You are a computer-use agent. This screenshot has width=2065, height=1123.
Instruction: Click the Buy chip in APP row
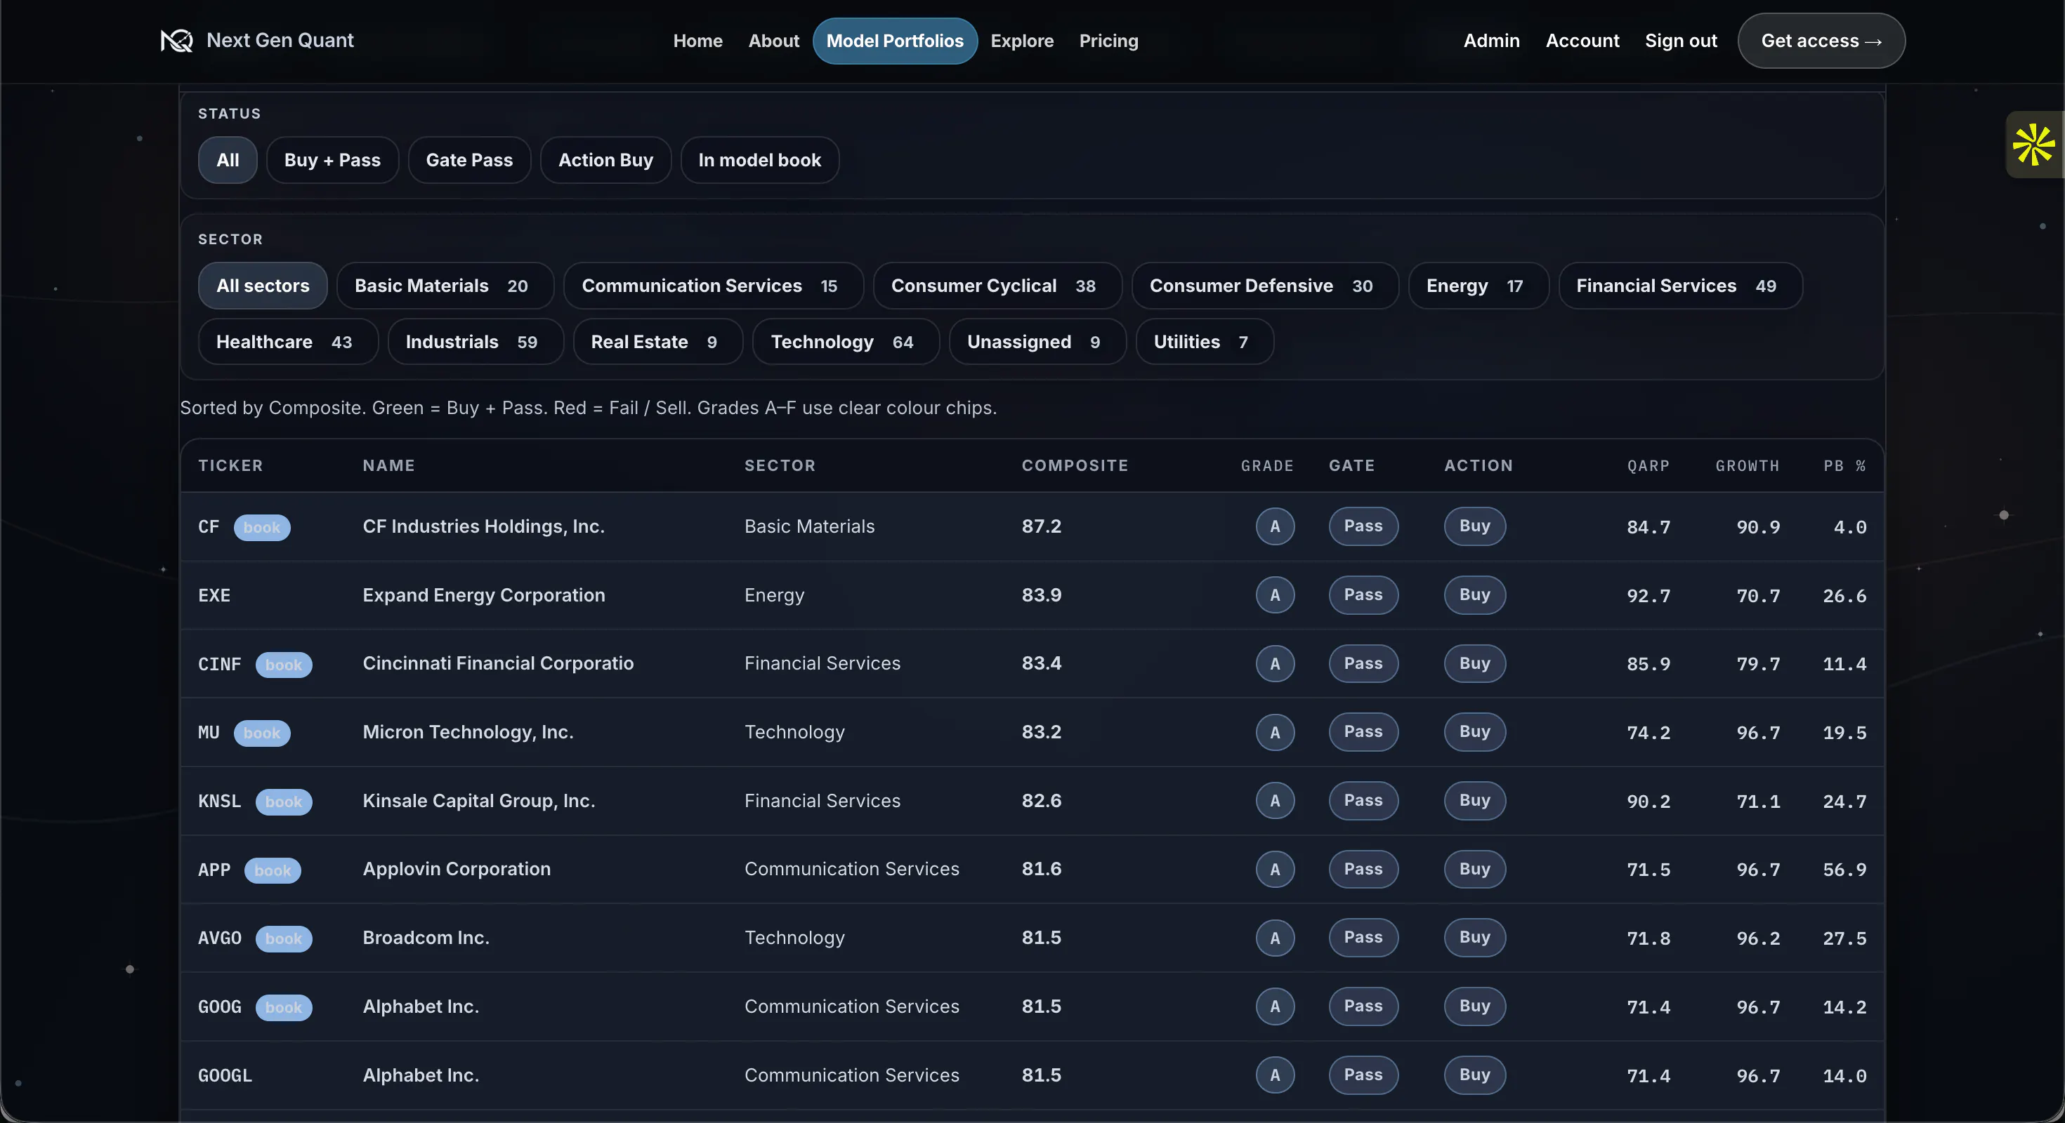pyautogui.click(x=1474, y=869)
